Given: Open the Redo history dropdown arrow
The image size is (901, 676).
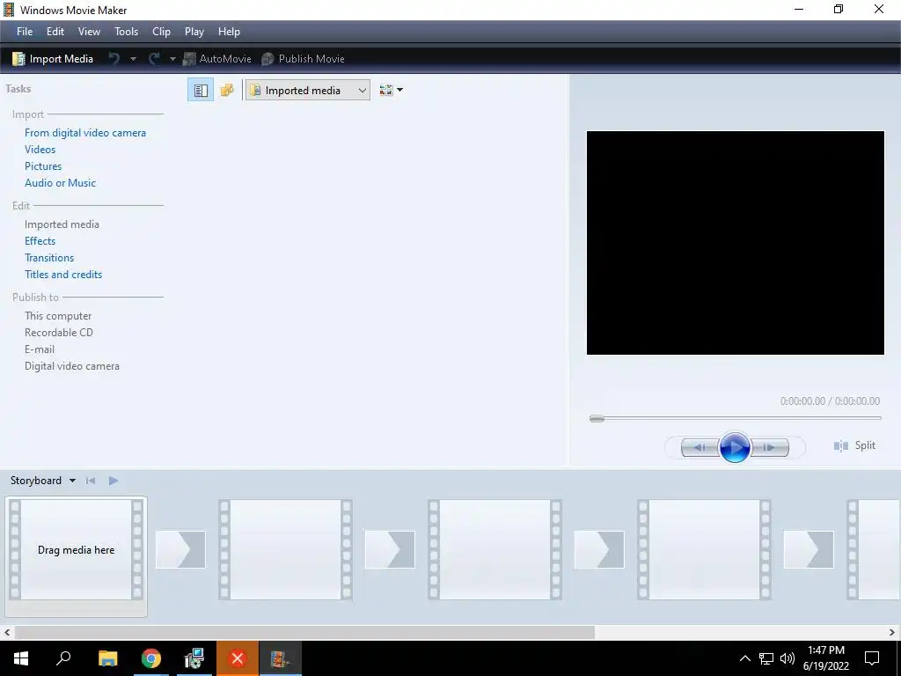Looking at the screenshot, I should [x=172, y=59].
